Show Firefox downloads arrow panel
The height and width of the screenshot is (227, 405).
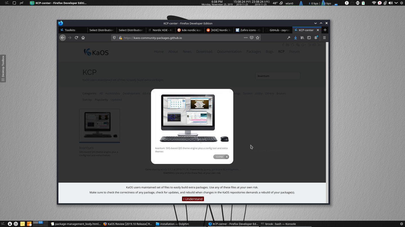[295, 38]
